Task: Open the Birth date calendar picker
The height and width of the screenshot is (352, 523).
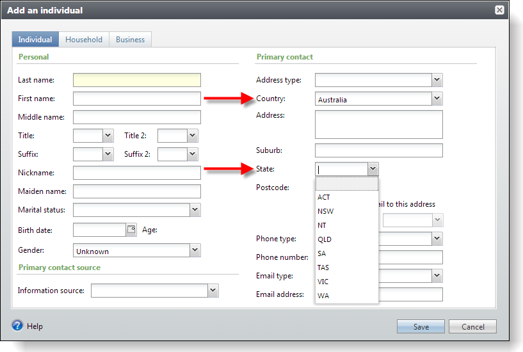Action: tap(131, 230)
